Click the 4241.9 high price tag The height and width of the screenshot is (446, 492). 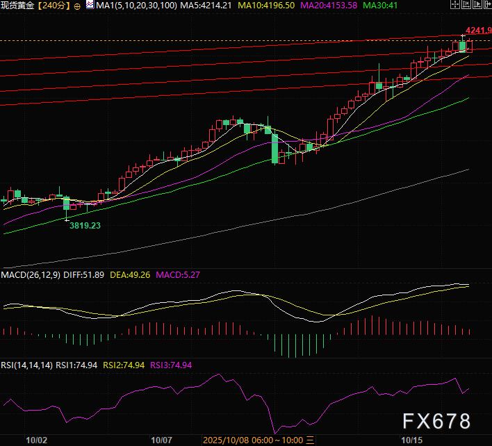pos(478,31)
